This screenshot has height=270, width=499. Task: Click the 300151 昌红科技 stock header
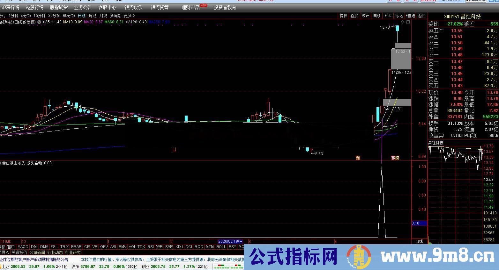tap(463, 17)
